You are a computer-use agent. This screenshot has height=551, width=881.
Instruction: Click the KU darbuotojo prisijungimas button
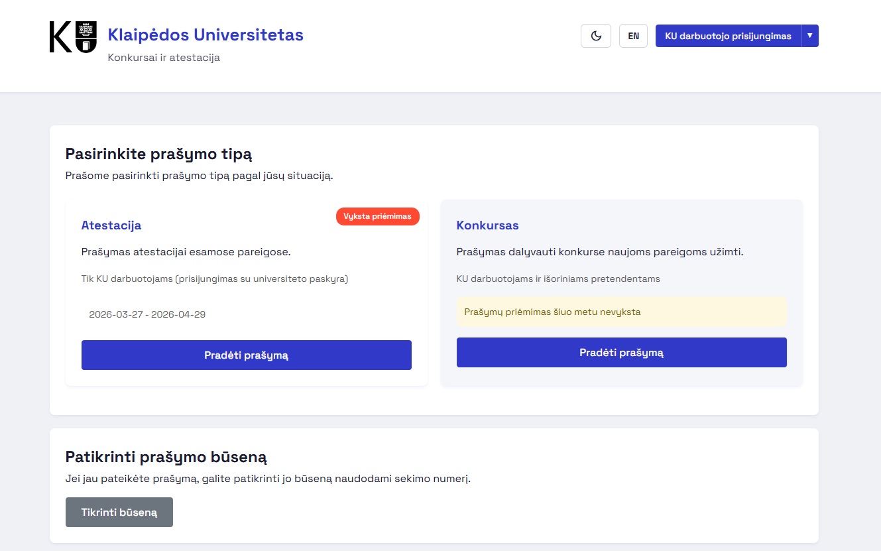[x=728, y=36]
